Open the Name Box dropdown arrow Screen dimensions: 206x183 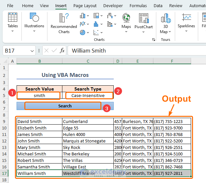(32, 51)
